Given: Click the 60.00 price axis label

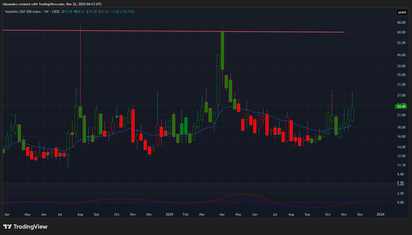Looking at the screenshot, I should [401, 32].
